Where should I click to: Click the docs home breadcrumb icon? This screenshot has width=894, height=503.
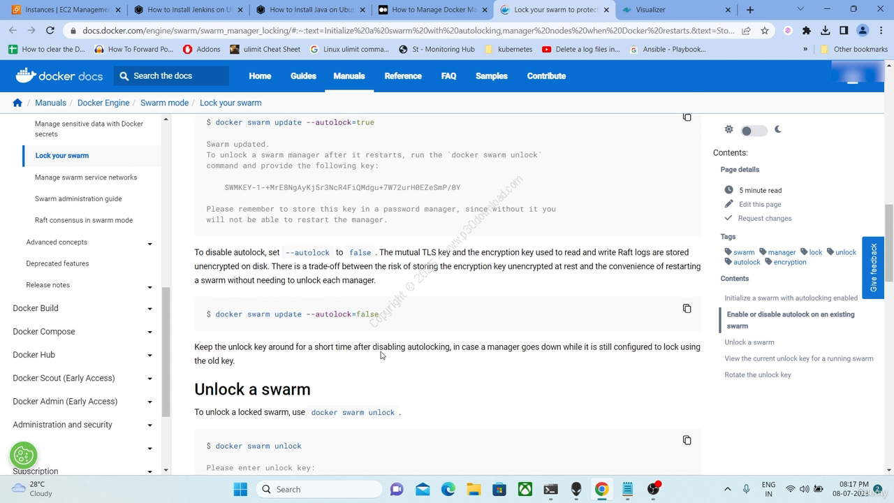[17, 103]
